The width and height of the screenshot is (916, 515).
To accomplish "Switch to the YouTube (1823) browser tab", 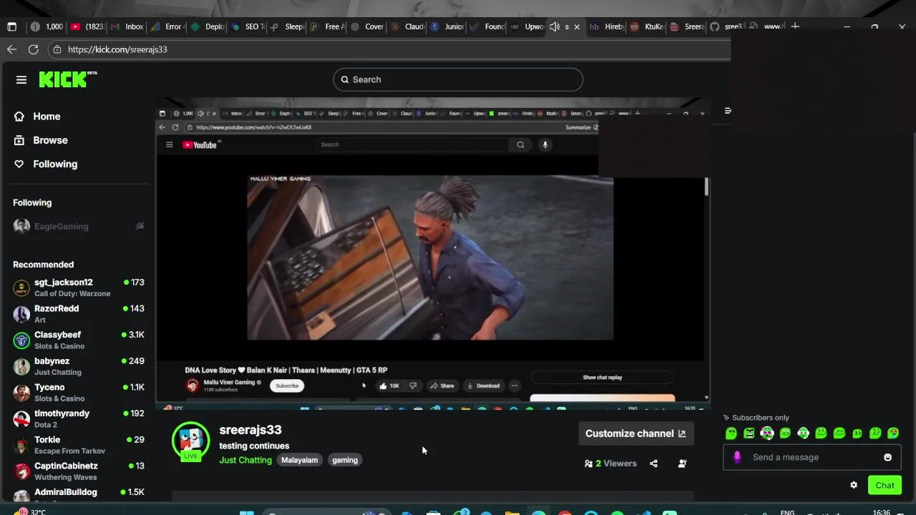I will (x=87, y=26).
